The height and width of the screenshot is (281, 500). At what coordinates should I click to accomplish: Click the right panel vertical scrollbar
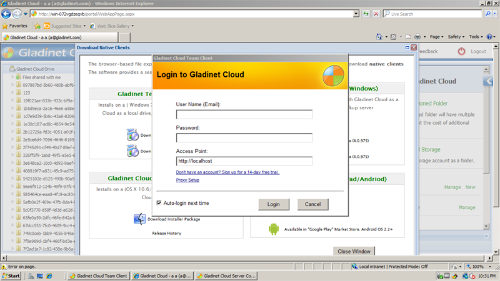coord(486,148)
